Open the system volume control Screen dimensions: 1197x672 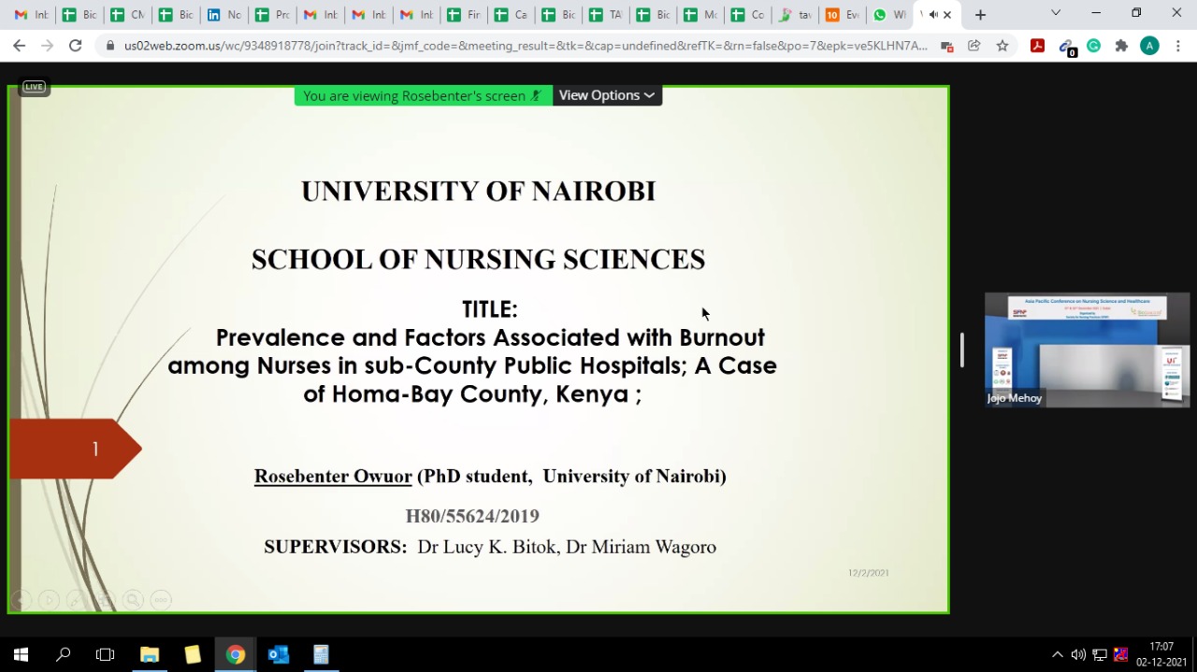pyautogui.click(x=1078, y=654)
